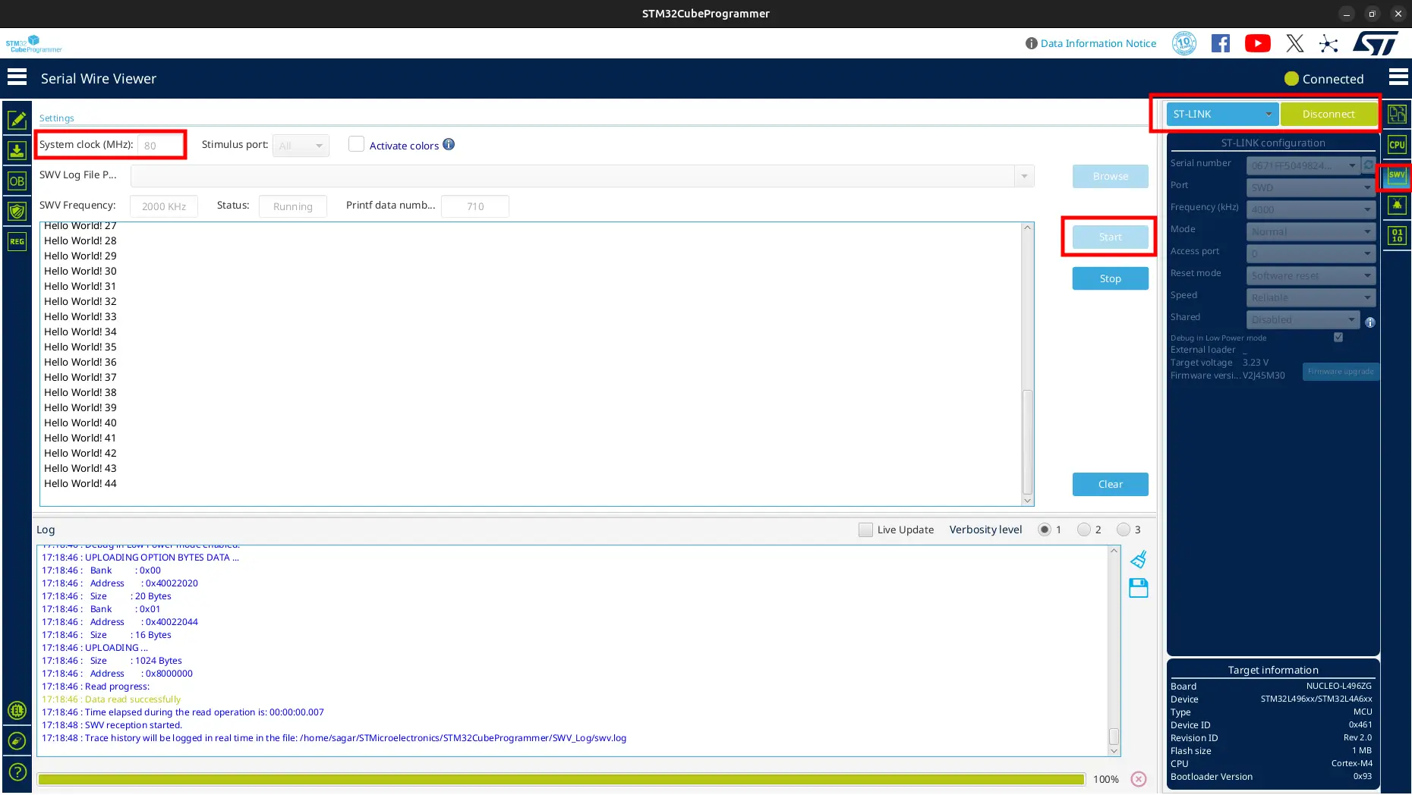Open the Serial number dropdown

coord(1303,165)
